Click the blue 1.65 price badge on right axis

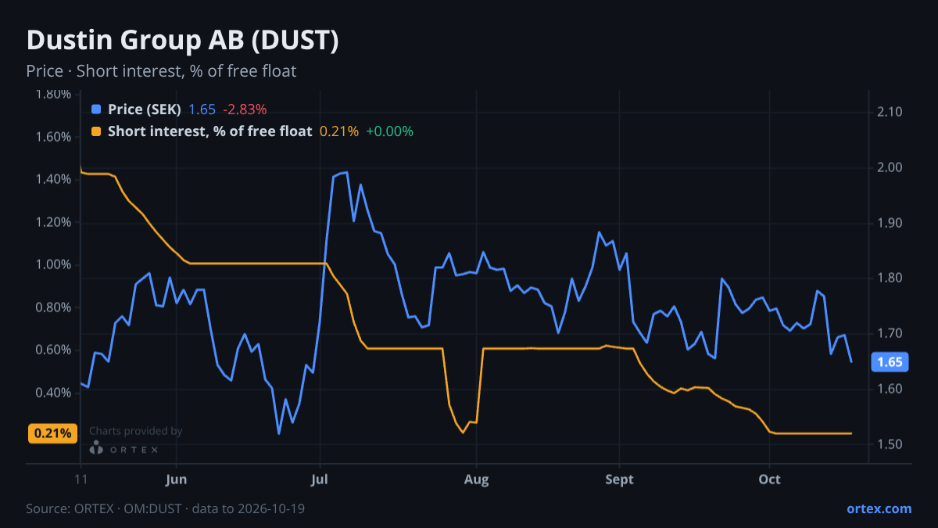click(890, 362)
